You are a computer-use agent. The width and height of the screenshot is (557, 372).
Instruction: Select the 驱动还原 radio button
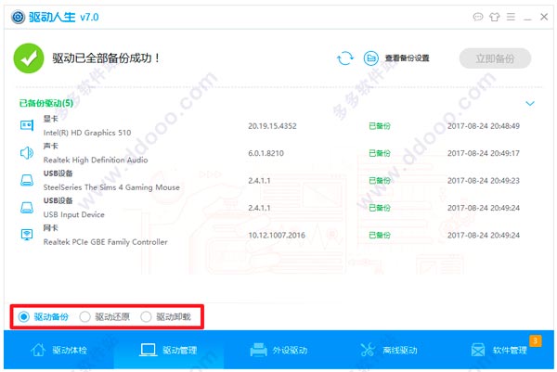[84, 316]
